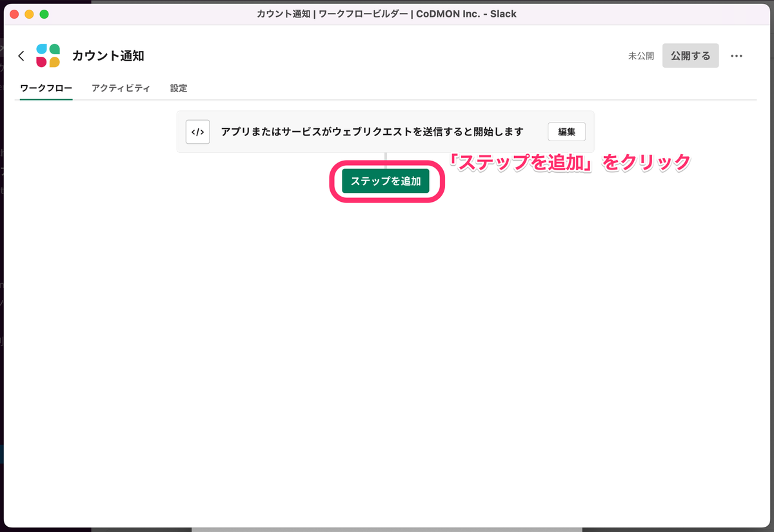
Task: Click the webhook code icon on trigger step
Action: [x=197, y=132]
